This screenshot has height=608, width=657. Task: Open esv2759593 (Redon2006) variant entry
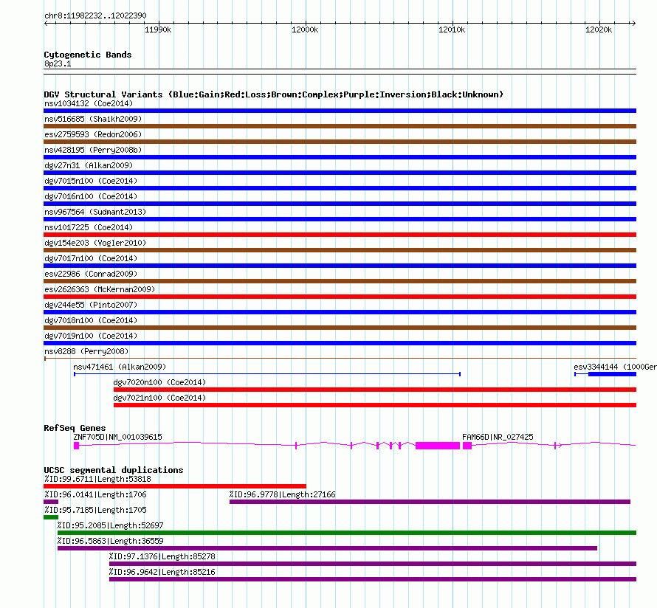coord(93,134)
